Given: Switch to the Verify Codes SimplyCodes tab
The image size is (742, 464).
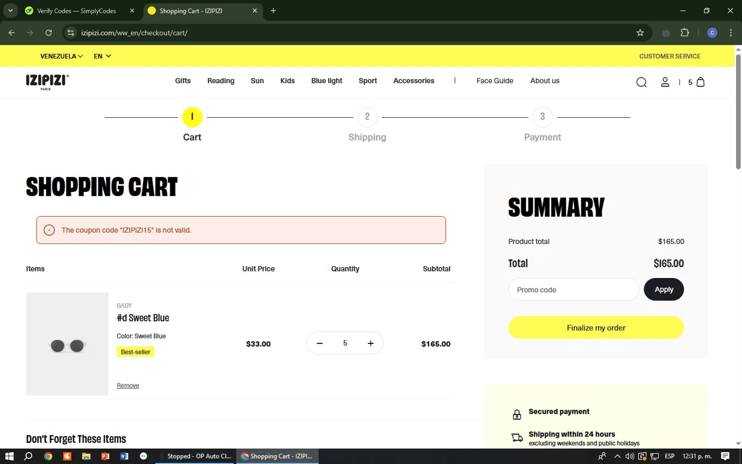Looking at the screenshot, I should [77, 10].
